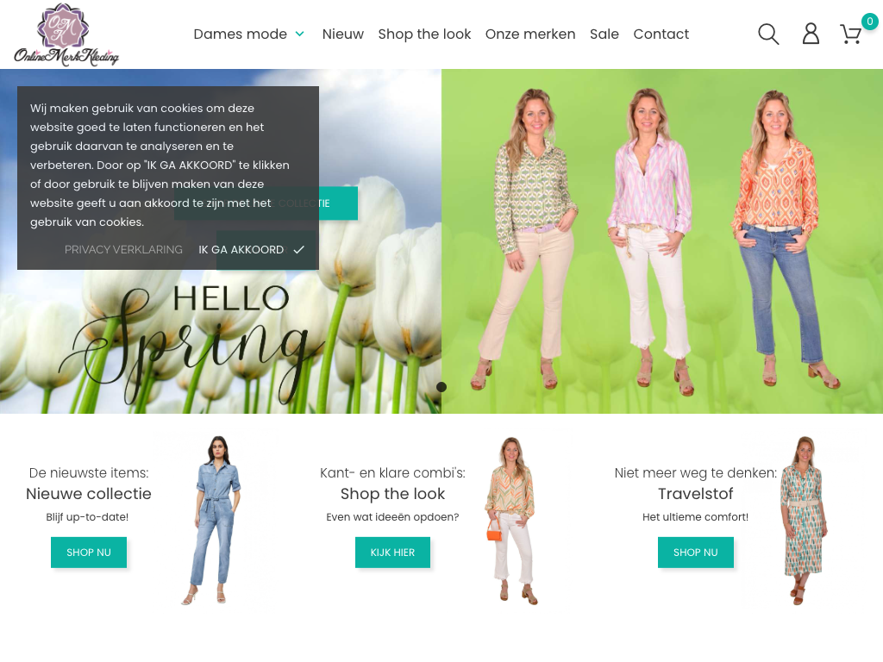This screenshot has width=883, height=662.
Task: Click the cart item count badge
Action: tap(869, 22)
